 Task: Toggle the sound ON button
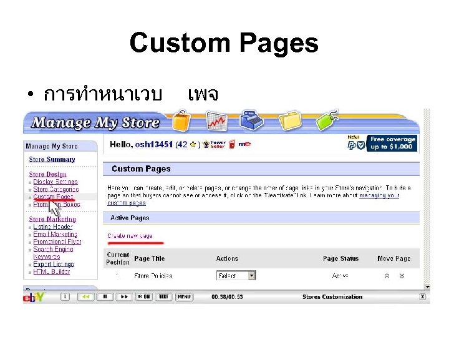(x=144, y=296)
